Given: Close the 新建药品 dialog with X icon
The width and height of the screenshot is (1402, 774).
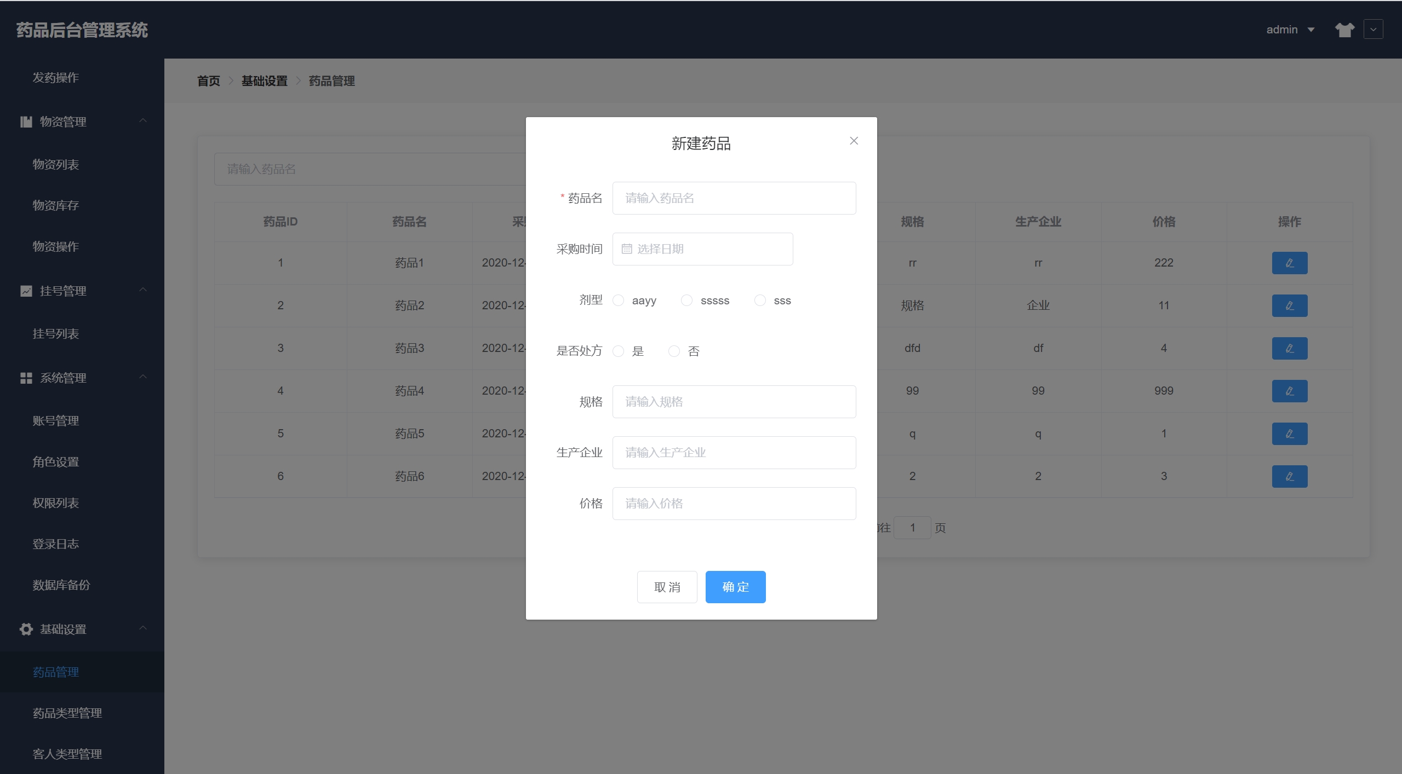Looking at the screenshot, I should pos(854,141).
